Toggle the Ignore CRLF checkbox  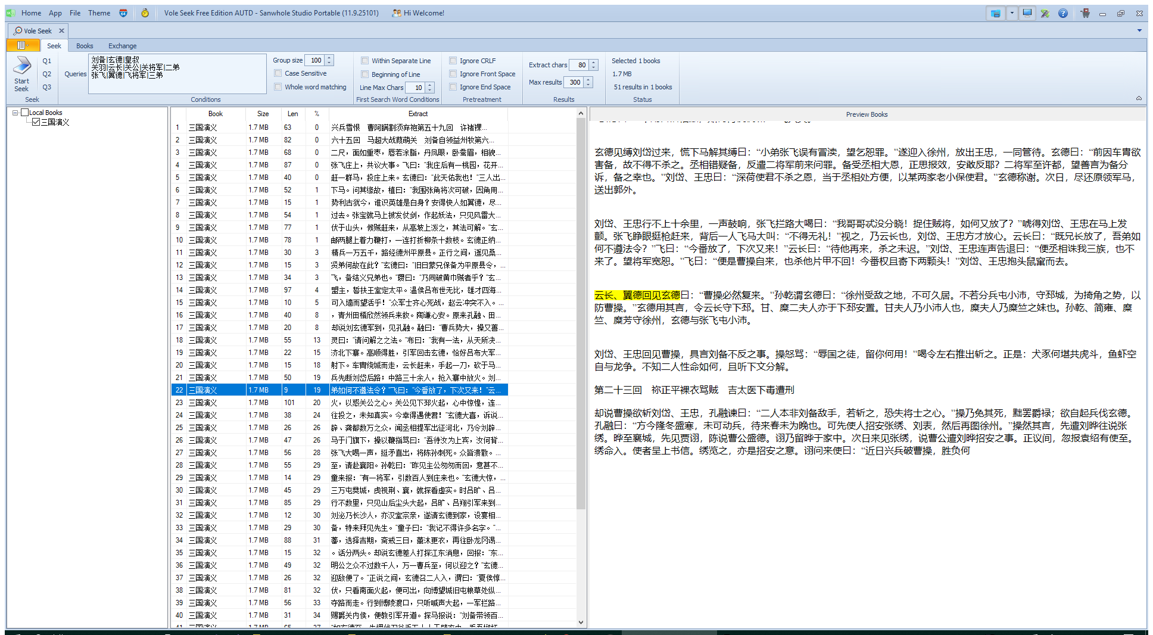coord(453,61)
